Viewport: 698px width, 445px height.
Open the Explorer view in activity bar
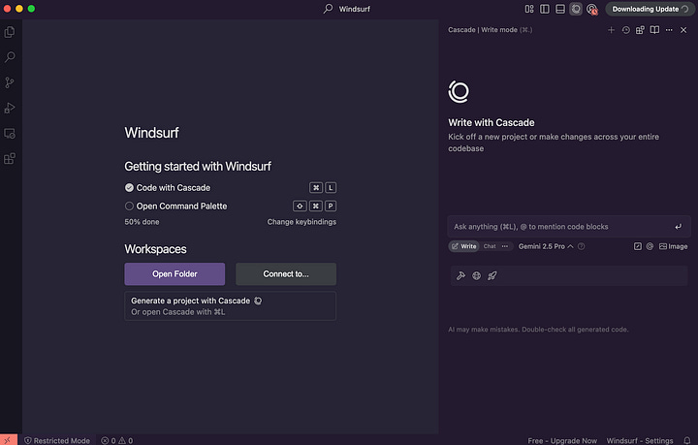(x=10, y=32)
